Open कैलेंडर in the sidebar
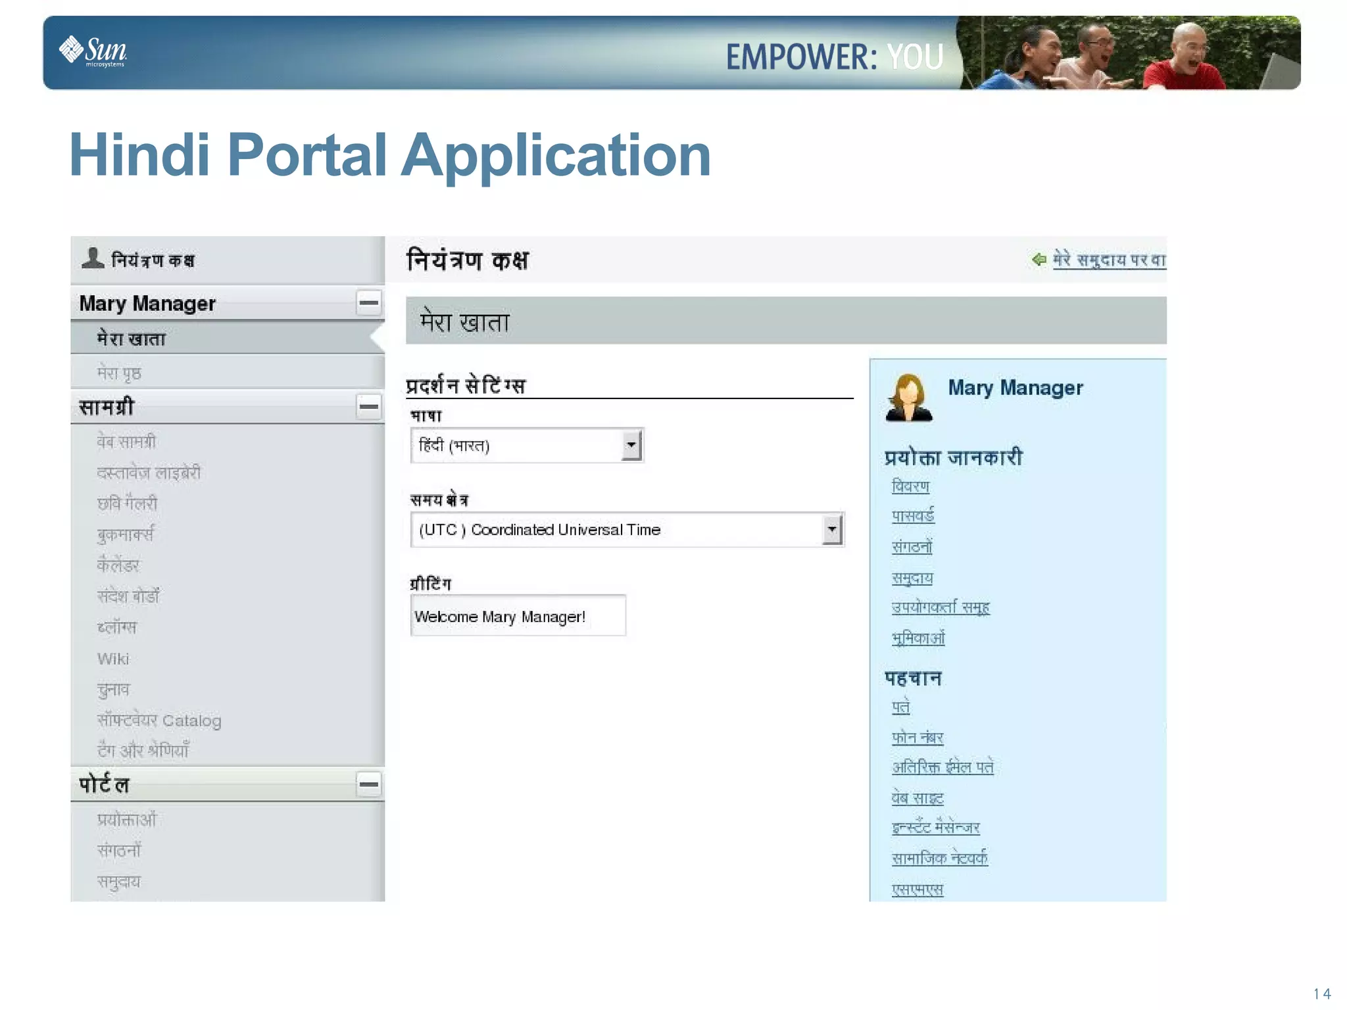 (118, 565)
